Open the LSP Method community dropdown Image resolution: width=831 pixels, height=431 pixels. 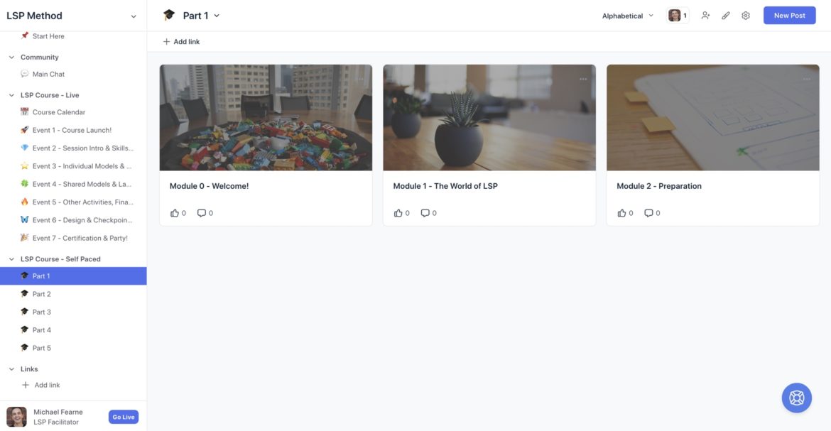click(134, 16)
